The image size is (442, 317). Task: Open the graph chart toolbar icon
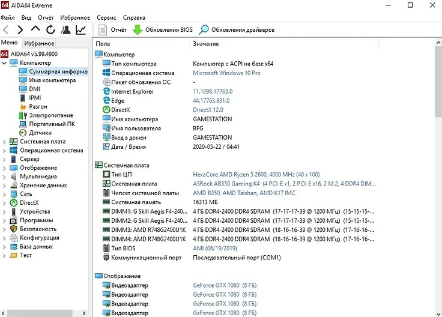(x=81, y=29)
